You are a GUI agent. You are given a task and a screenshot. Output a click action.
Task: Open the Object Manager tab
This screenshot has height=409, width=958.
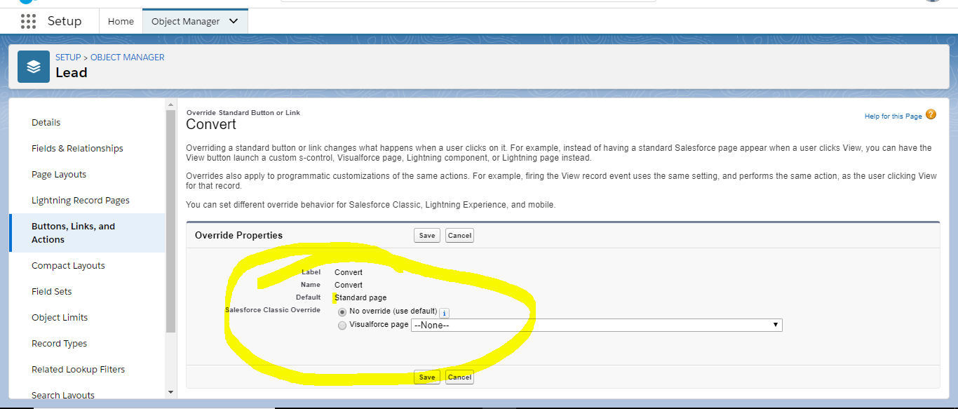click(x=186, y=21)
